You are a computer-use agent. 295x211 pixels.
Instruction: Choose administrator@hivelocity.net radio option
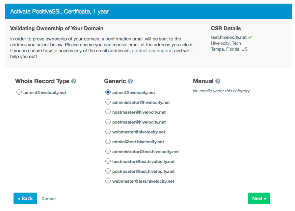point(108,102)
